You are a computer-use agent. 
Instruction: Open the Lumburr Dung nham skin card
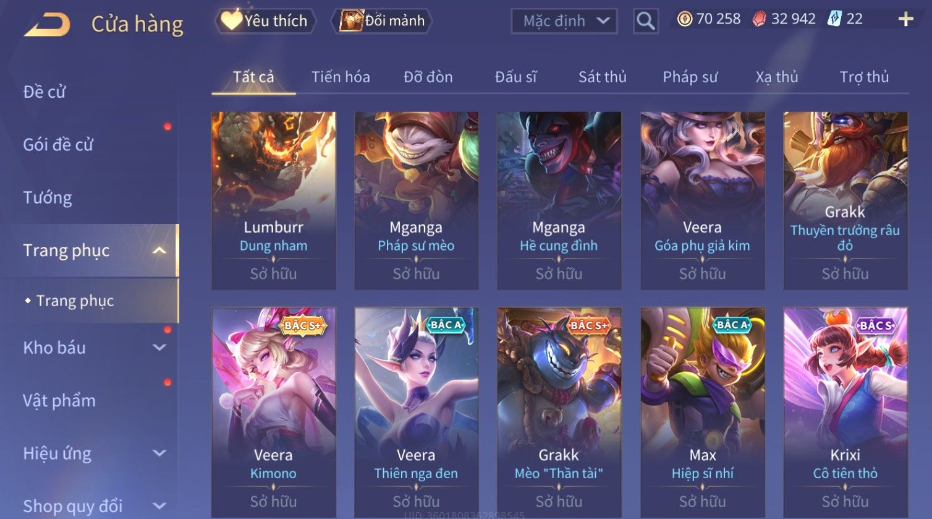273,200
